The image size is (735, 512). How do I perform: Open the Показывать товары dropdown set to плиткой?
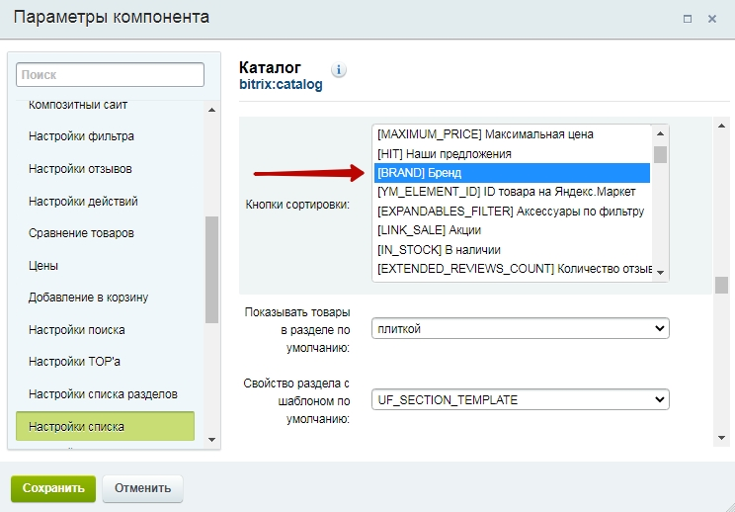pyautogui.click(x=521, y=329)
